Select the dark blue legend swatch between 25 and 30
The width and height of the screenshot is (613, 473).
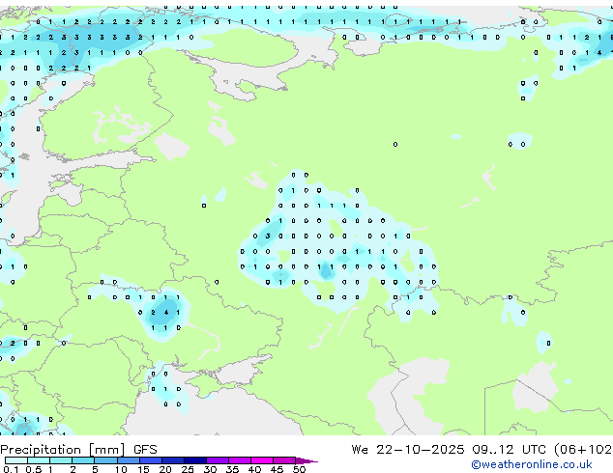(195, 460)
